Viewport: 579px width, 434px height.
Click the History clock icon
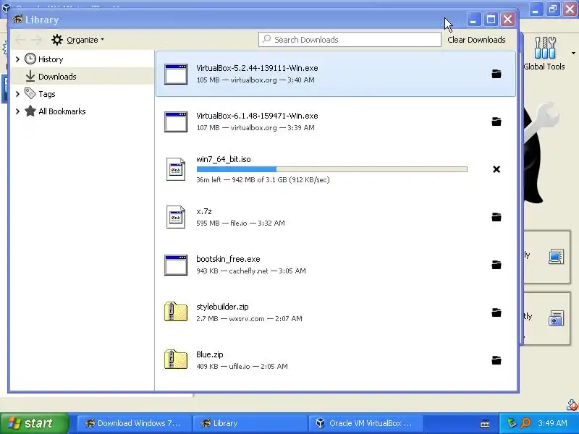30,59
